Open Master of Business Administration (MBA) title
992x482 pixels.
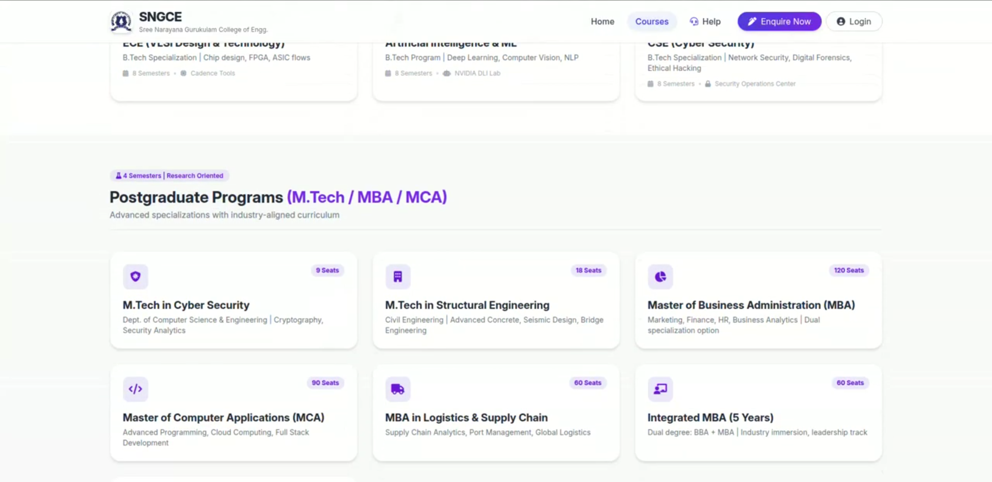pyautogui.click(x=751, y=305)
